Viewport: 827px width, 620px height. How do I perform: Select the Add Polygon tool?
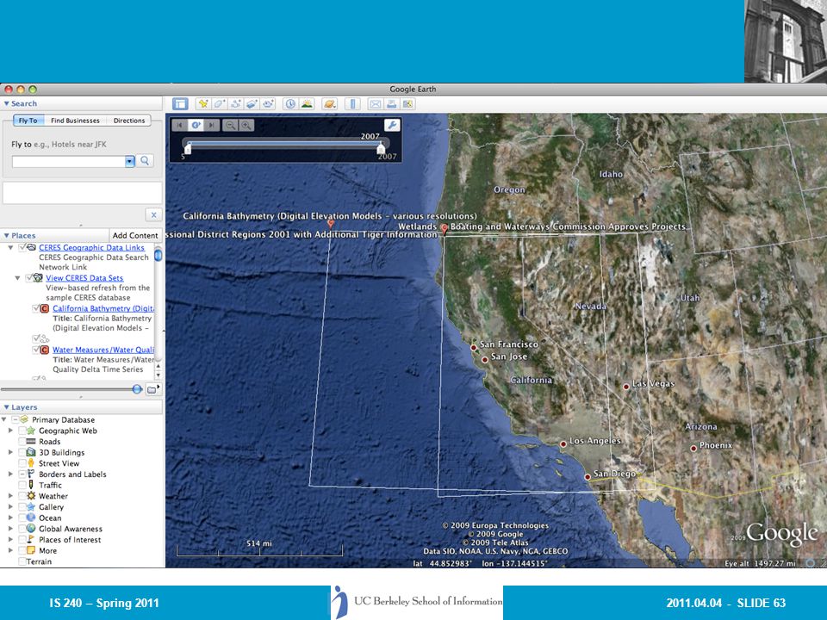click(x=220, y=104)
